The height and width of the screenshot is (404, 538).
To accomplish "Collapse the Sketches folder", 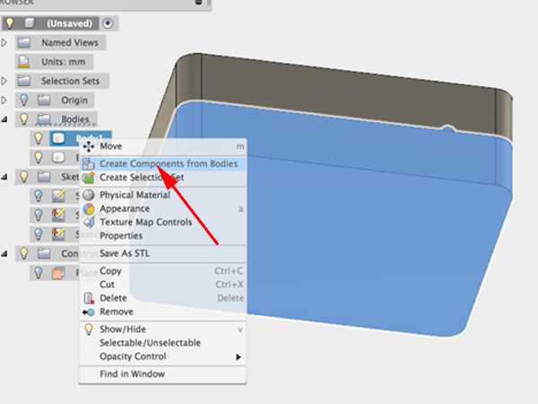I will click(x=4, y=177).
